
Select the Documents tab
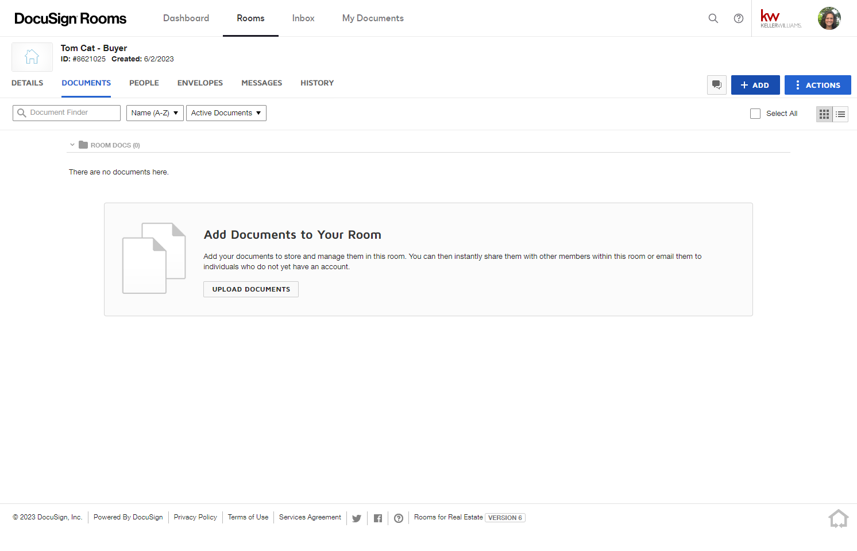click(x=86, y=83)
